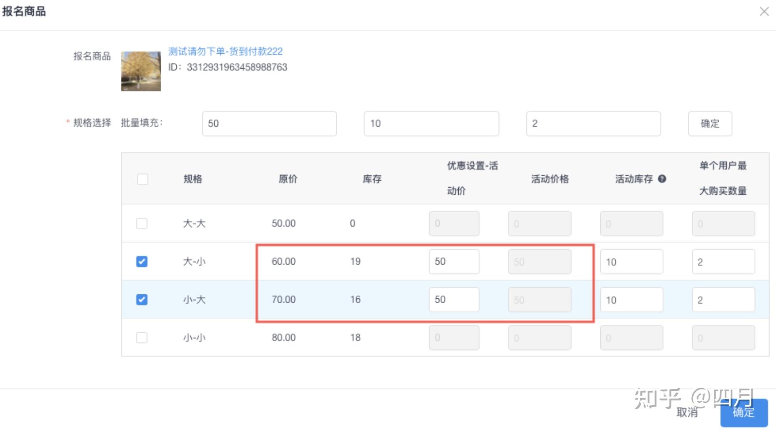Viewport: 776px width, 430px height.
Task: Focus the batch-fill limit field showing 2
Action: click(x=594, y=123)
